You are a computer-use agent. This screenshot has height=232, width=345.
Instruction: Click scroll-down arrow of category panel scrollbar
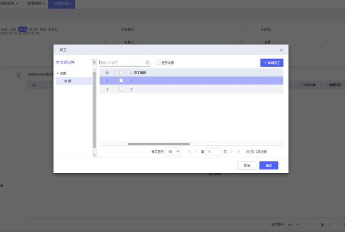click(x=95, y=155)
